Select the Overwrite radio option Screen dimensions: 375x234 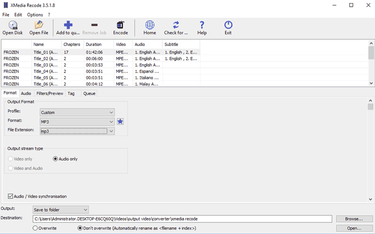click(x=35, y=228)
